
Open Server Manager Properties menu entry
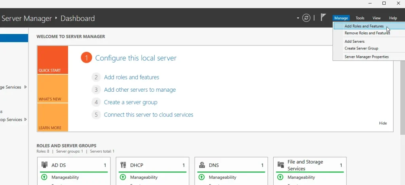coord(366,57)
